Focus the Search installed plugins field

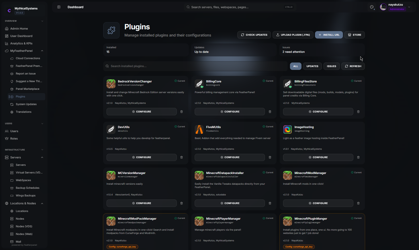point(195,66)
